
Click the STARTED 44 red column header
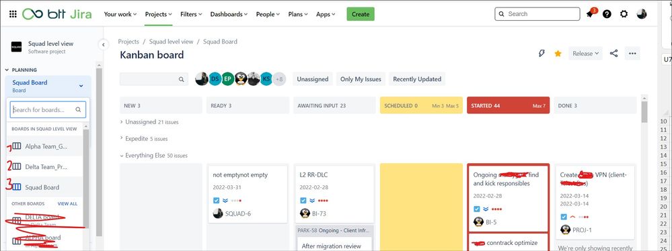click(509, 105)
